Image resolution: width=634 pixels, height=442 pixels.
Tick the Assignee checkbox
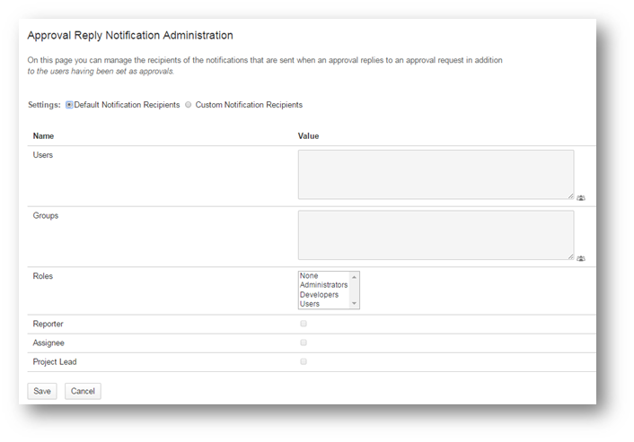coord(304,342)
